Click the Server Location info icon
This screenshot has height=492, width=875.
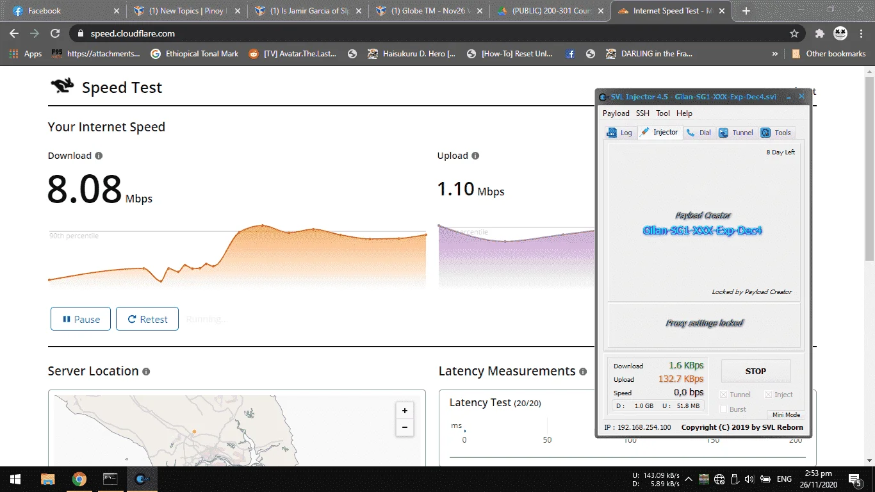[146, 372]
